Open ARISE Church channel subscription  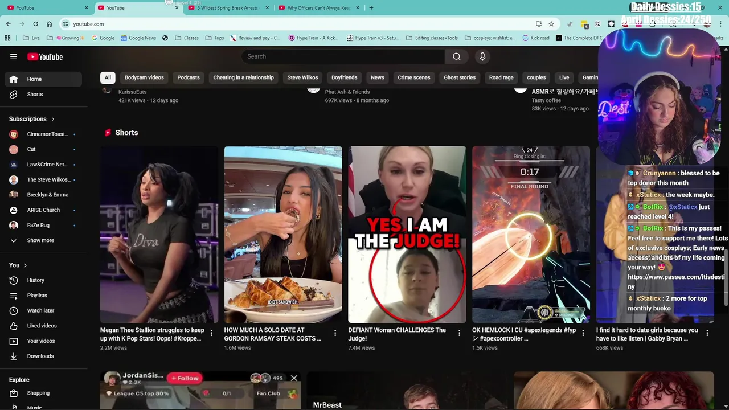click(43, 210)
